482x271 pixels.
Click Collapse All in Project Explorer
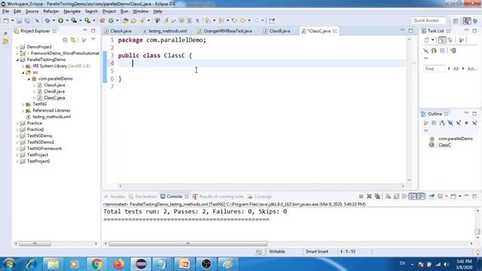pos(66,40)
